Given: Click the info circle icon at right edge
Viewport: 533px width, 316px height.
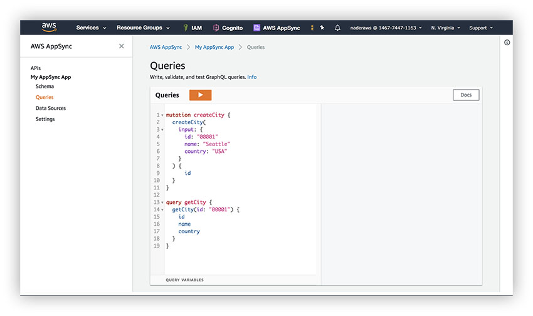Looking at the screenshot, I should (507, 43).
